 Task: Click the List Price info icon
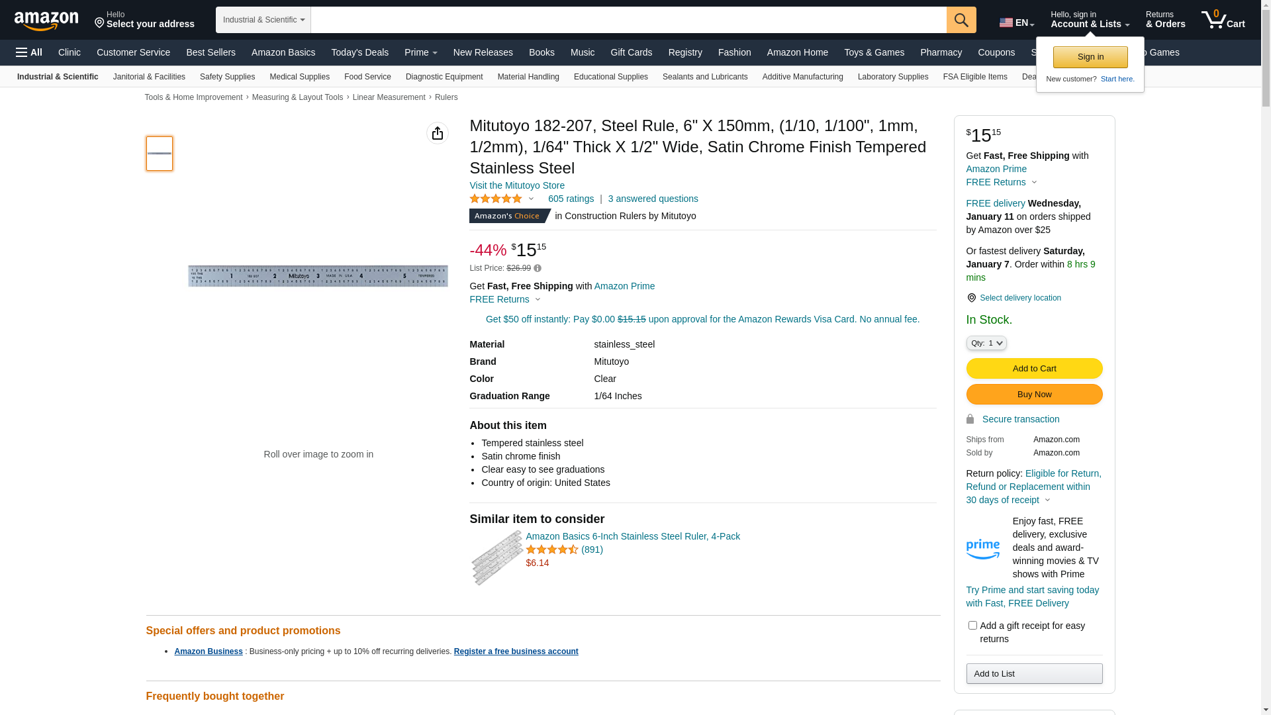click(x=538, y=268)
